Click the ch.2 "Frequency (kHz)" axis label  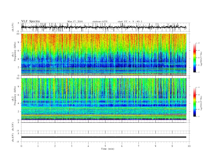pos(15,95)
